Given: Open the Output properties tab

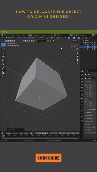Looking at the screenshot, I should tap(82, 82).
